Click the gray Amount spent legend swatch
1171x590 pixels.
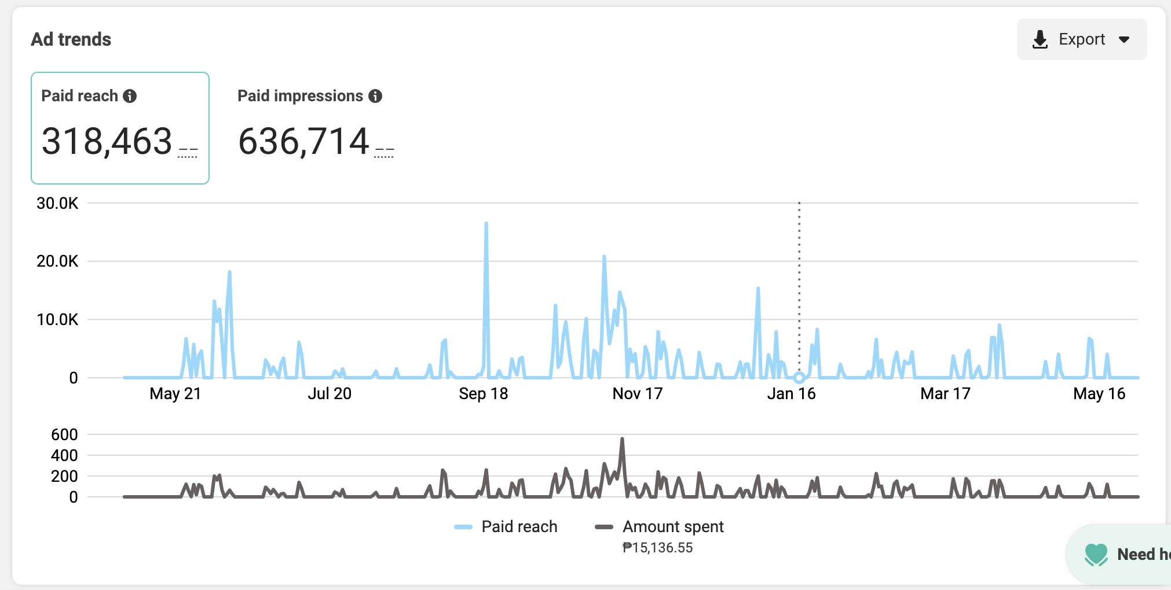(x=604, y=527)
